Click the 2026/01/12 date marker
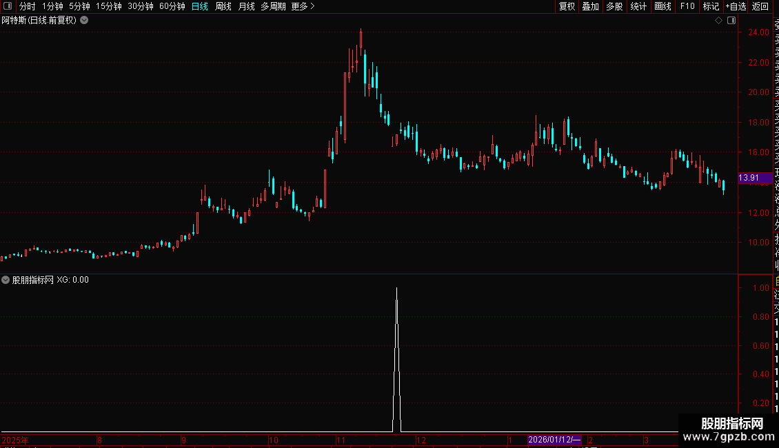Viewport: 779px width, 448px height. click(554, 440)
